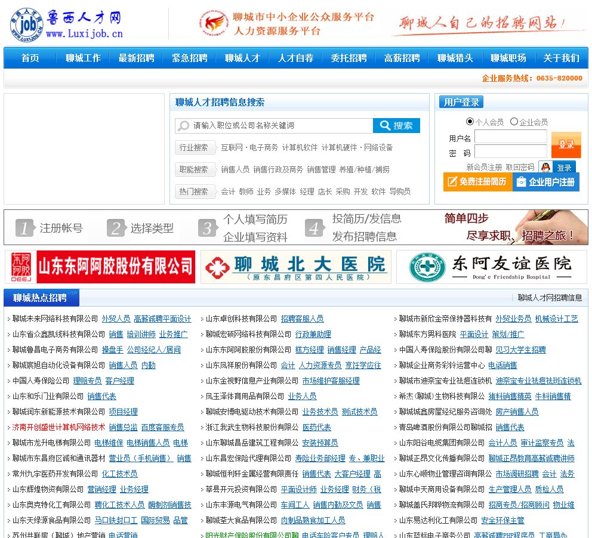
Task: Select the 个人会员 radio button
Action: (470, 122)
